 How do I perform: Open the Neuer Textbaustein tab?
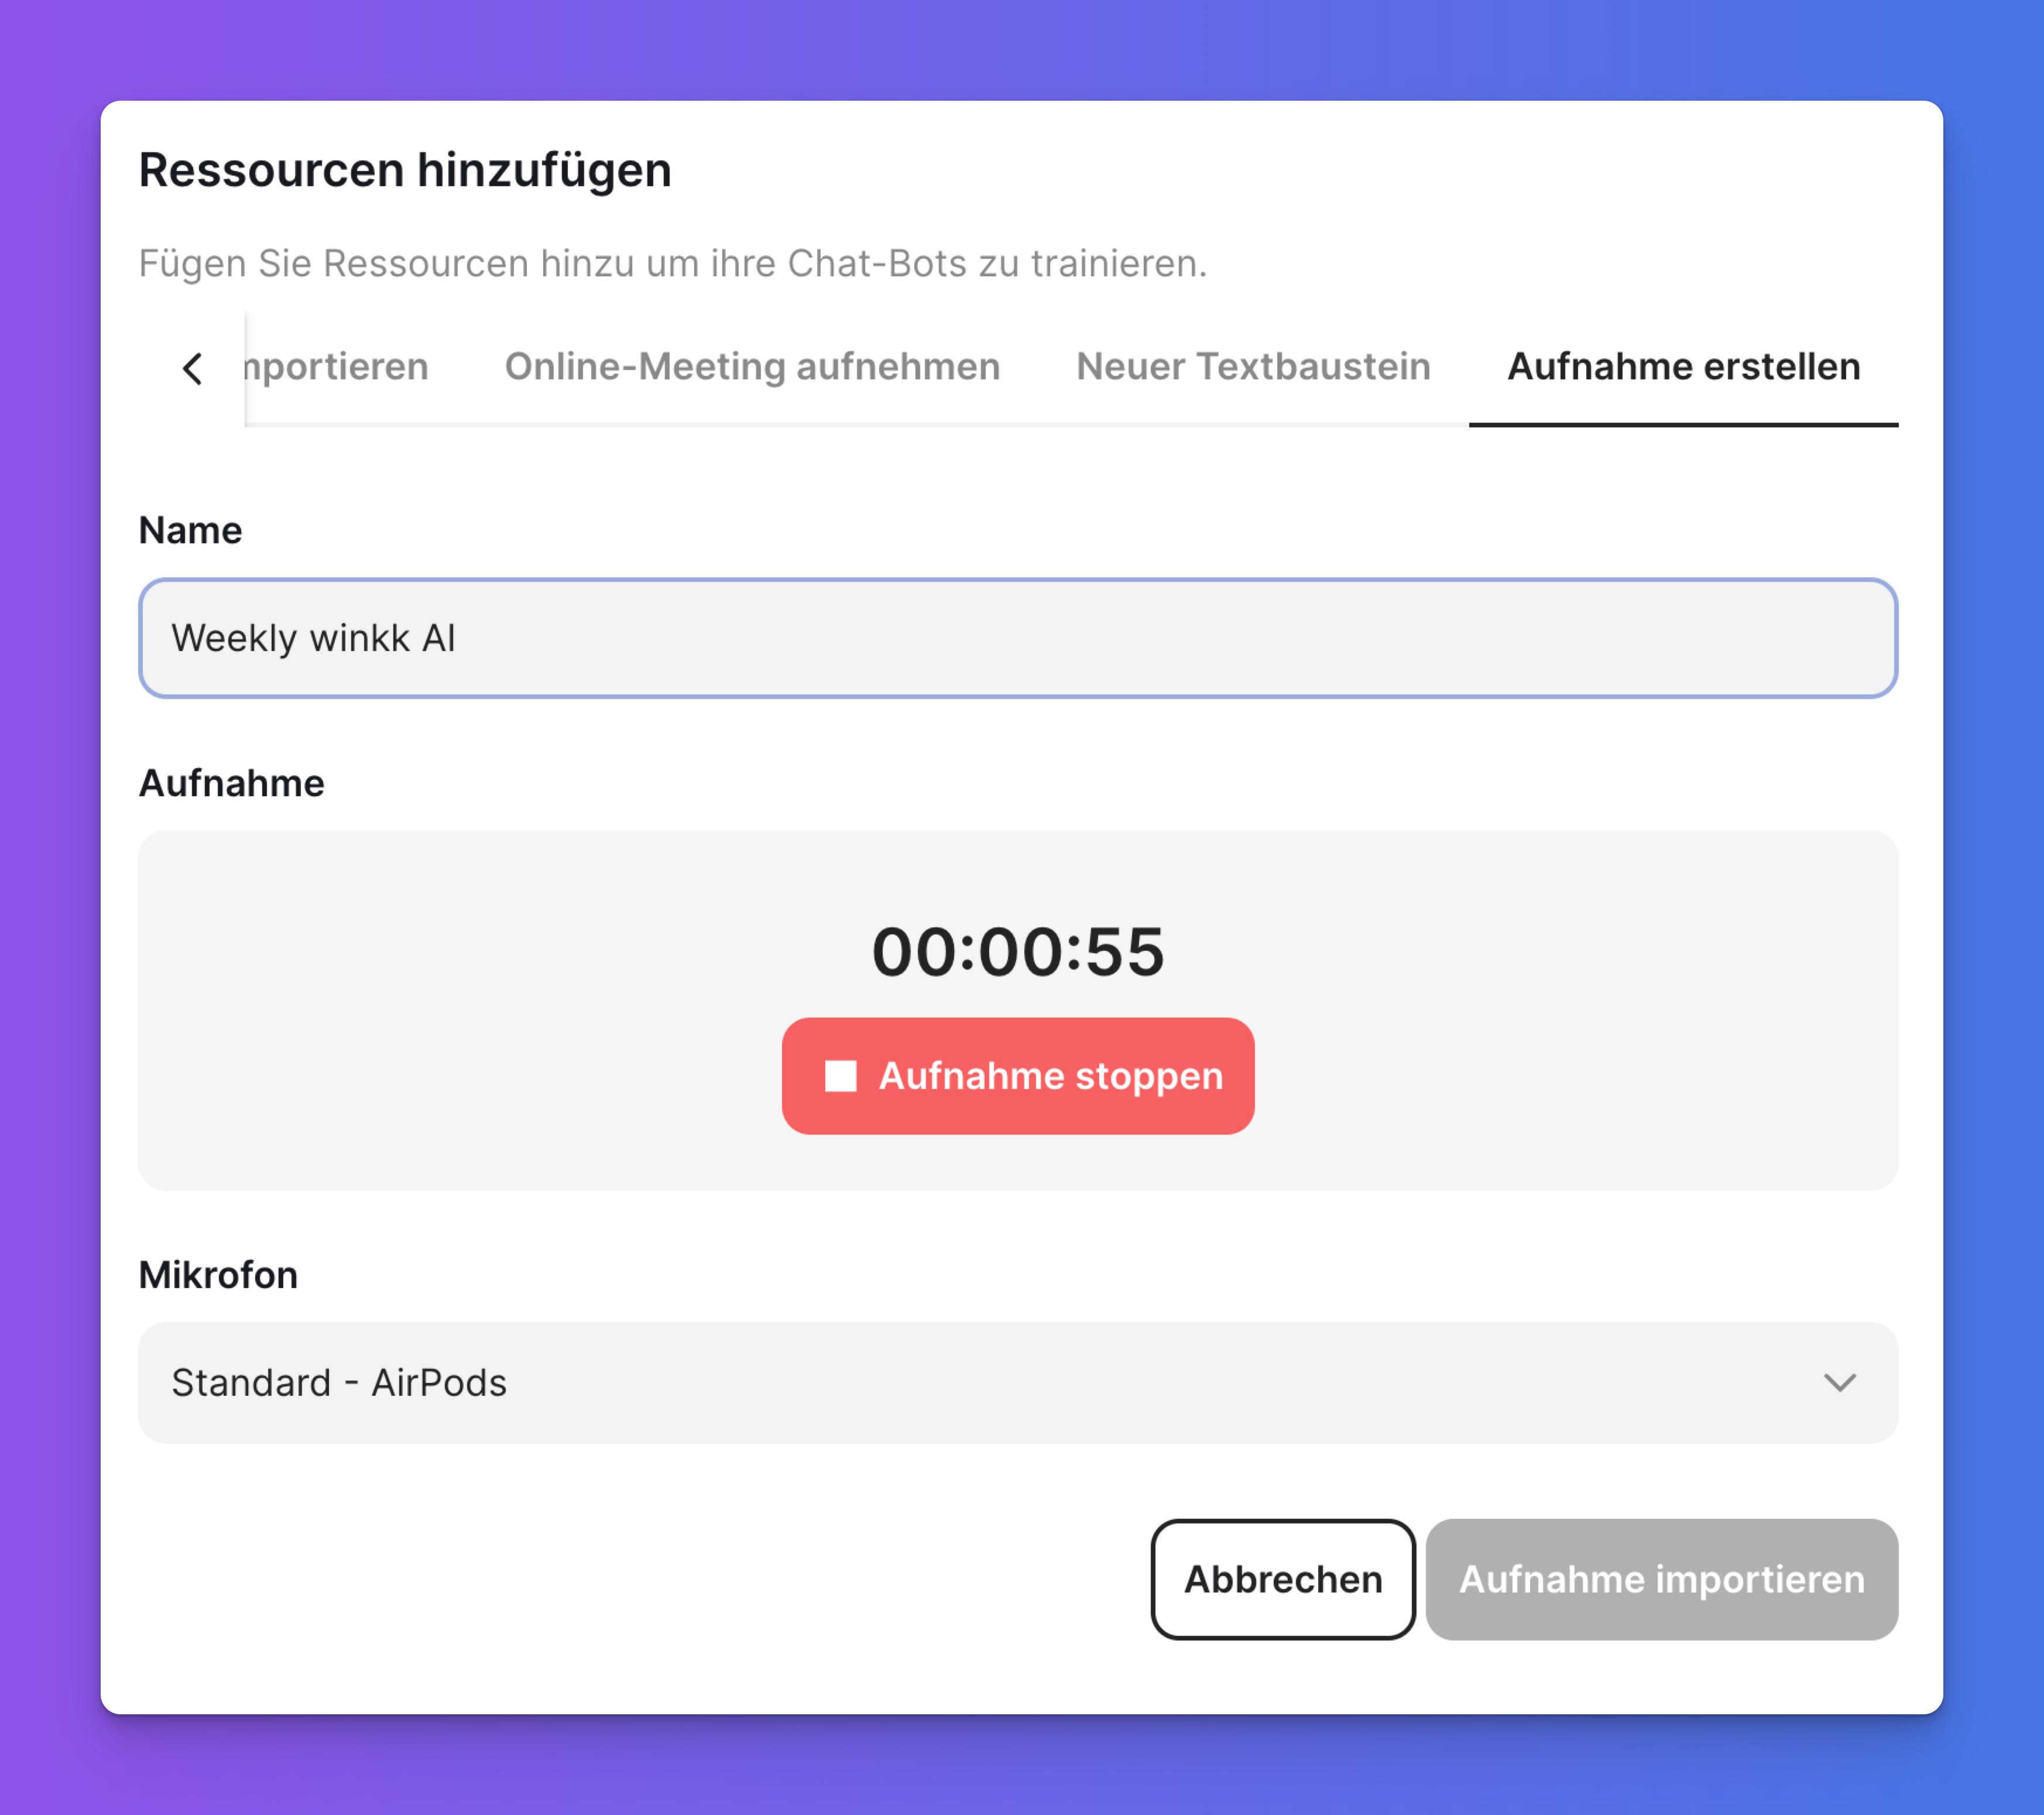click(1253, 367)
